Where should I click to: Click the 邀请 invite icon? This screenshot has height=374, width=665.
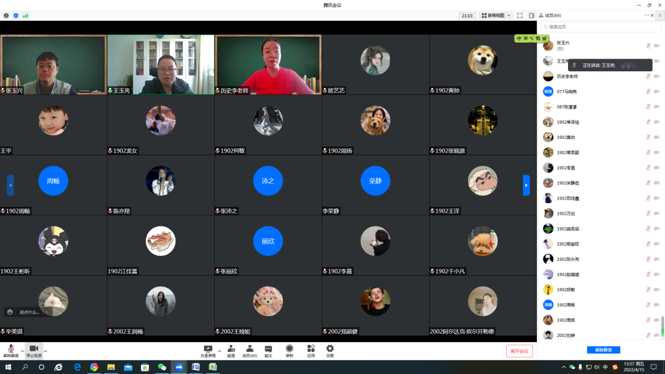click(231, 351)
